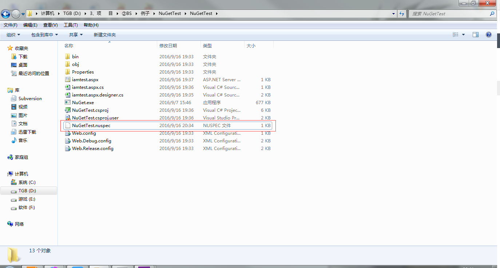Open address bar history dropdown arrow
The height and width of the screenshot is (268, 500).
pos(394,13)
